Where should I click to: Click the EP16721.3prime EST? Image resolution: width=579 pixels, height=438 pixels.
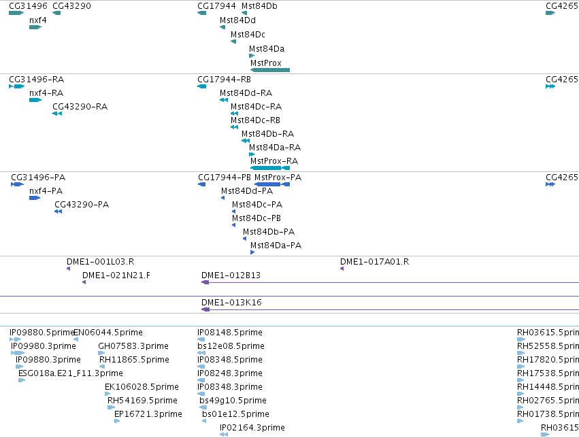[117, 422]
